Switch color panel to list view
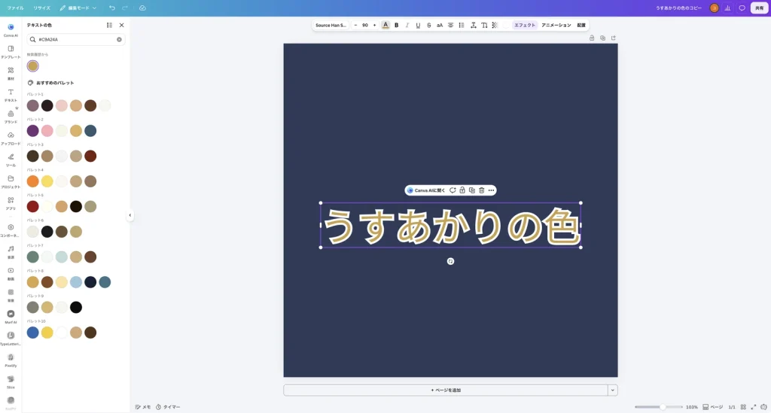 (x=109, y=25)
